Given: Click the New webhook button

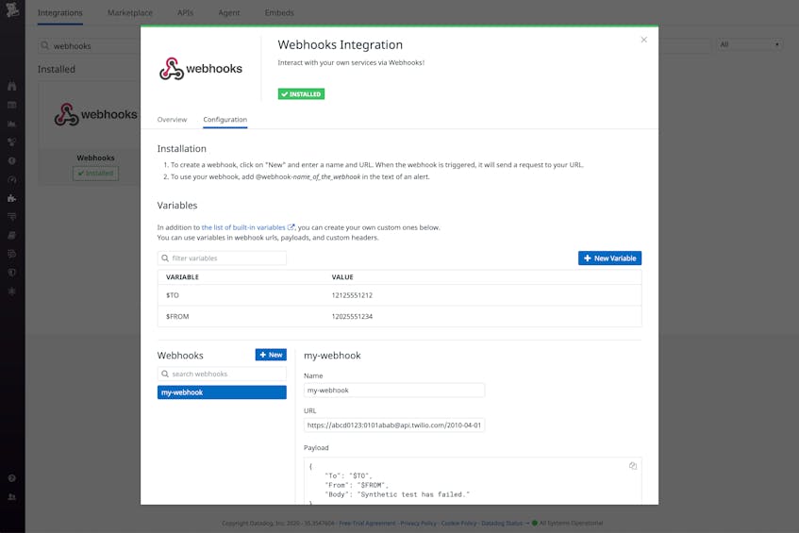Looking at the screenshot, I should click(271, 355).
